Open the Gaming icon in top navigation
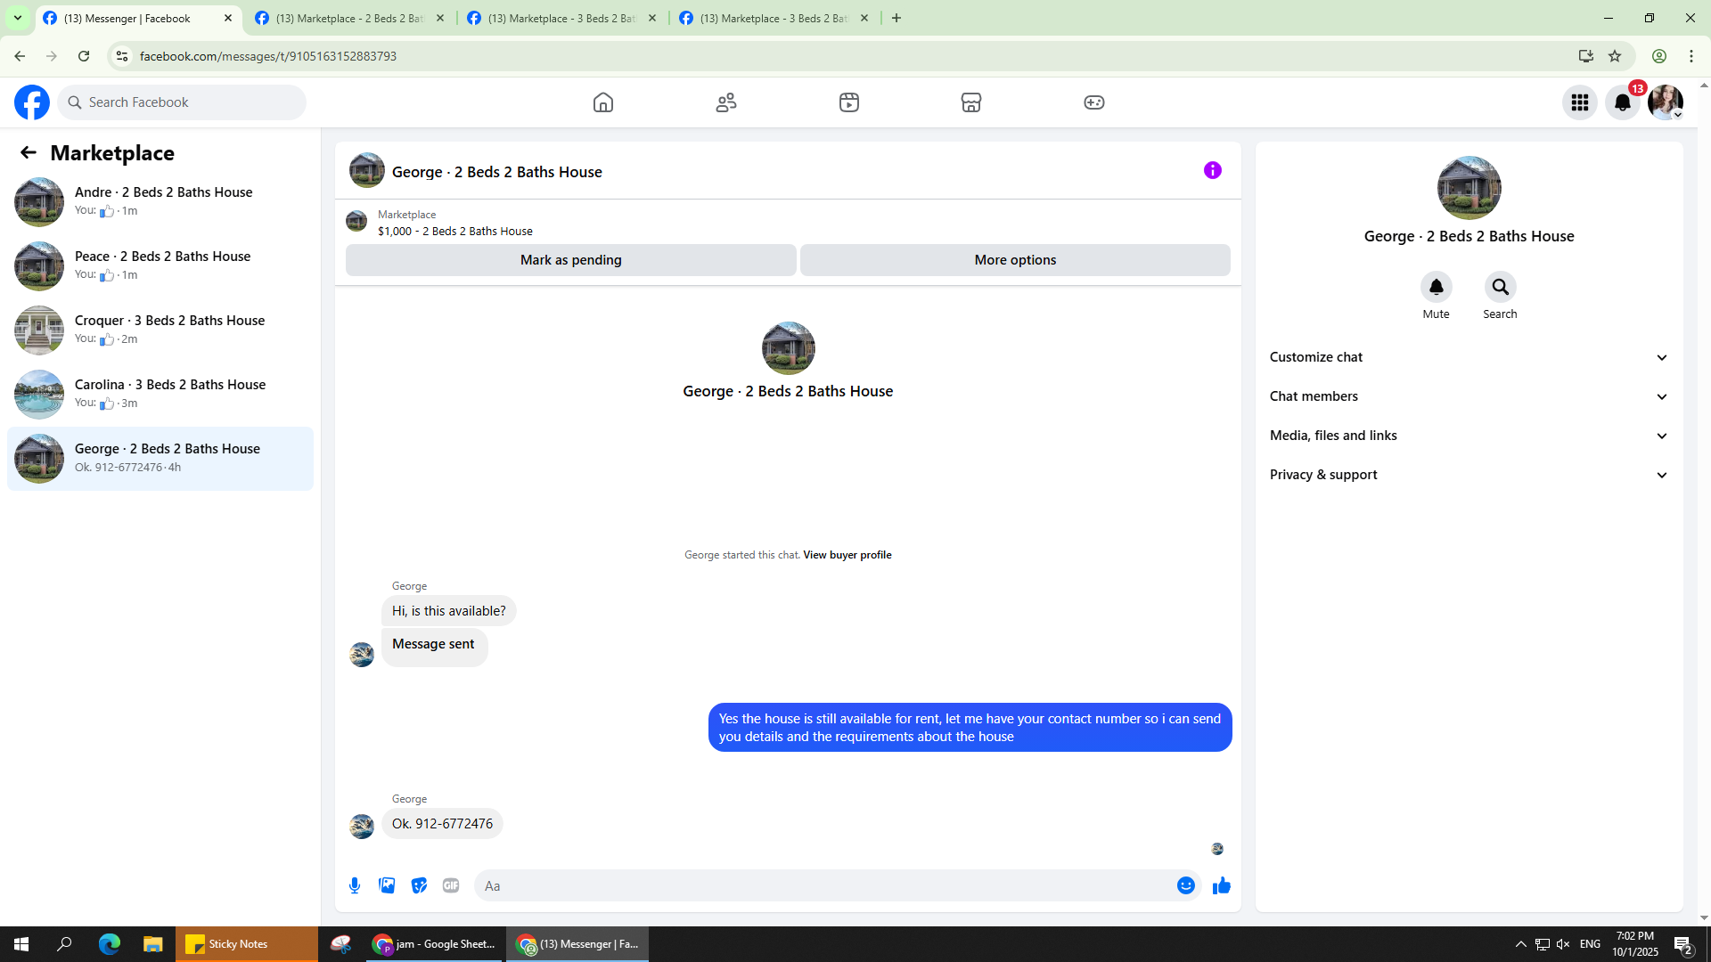1711x962 pixels. pyautogui.click(x=1094, y=102)
